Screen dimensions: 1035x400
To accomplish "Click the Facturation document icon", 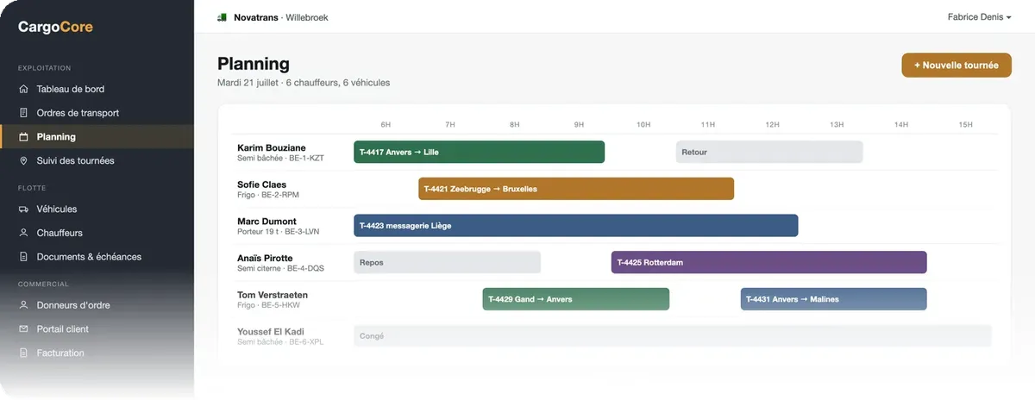I will tap(23, 353).
